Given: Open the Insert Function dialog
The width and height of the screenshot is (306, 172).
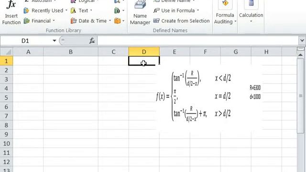Looking at the screenshot, I should (11, 13).
